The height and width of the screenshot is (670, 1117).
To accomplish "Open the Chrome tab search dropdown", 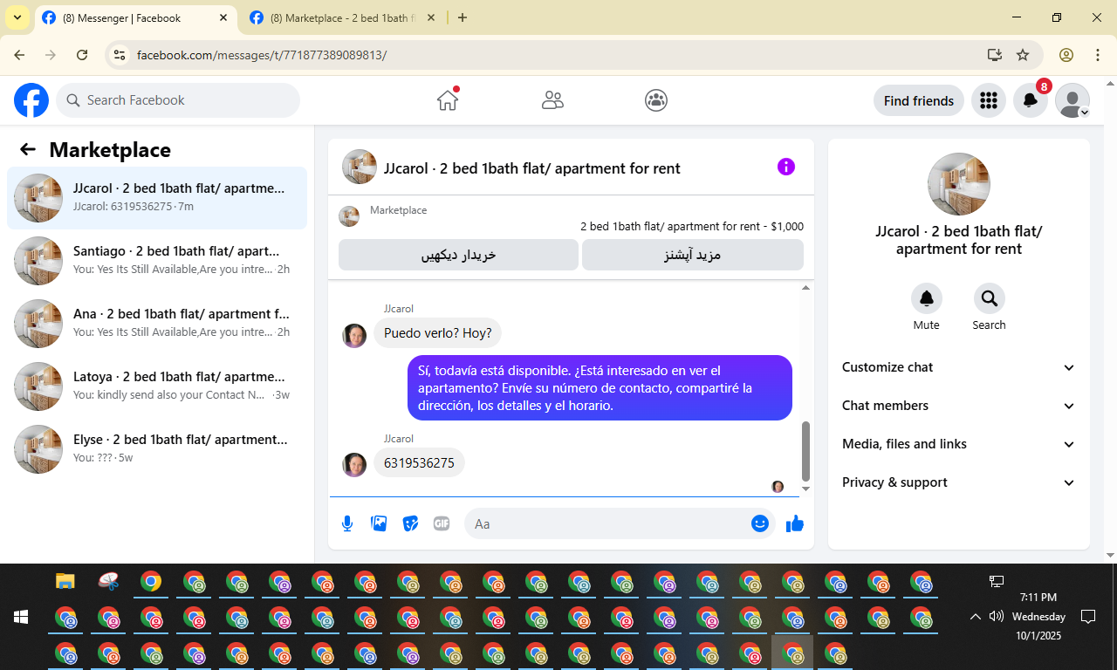I will coord(17,17).
